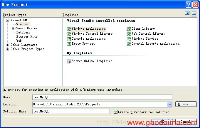This screenshot has width=200, height=128.
Task: Dismiss dialog with Cancel button
Action: (186, 122)
